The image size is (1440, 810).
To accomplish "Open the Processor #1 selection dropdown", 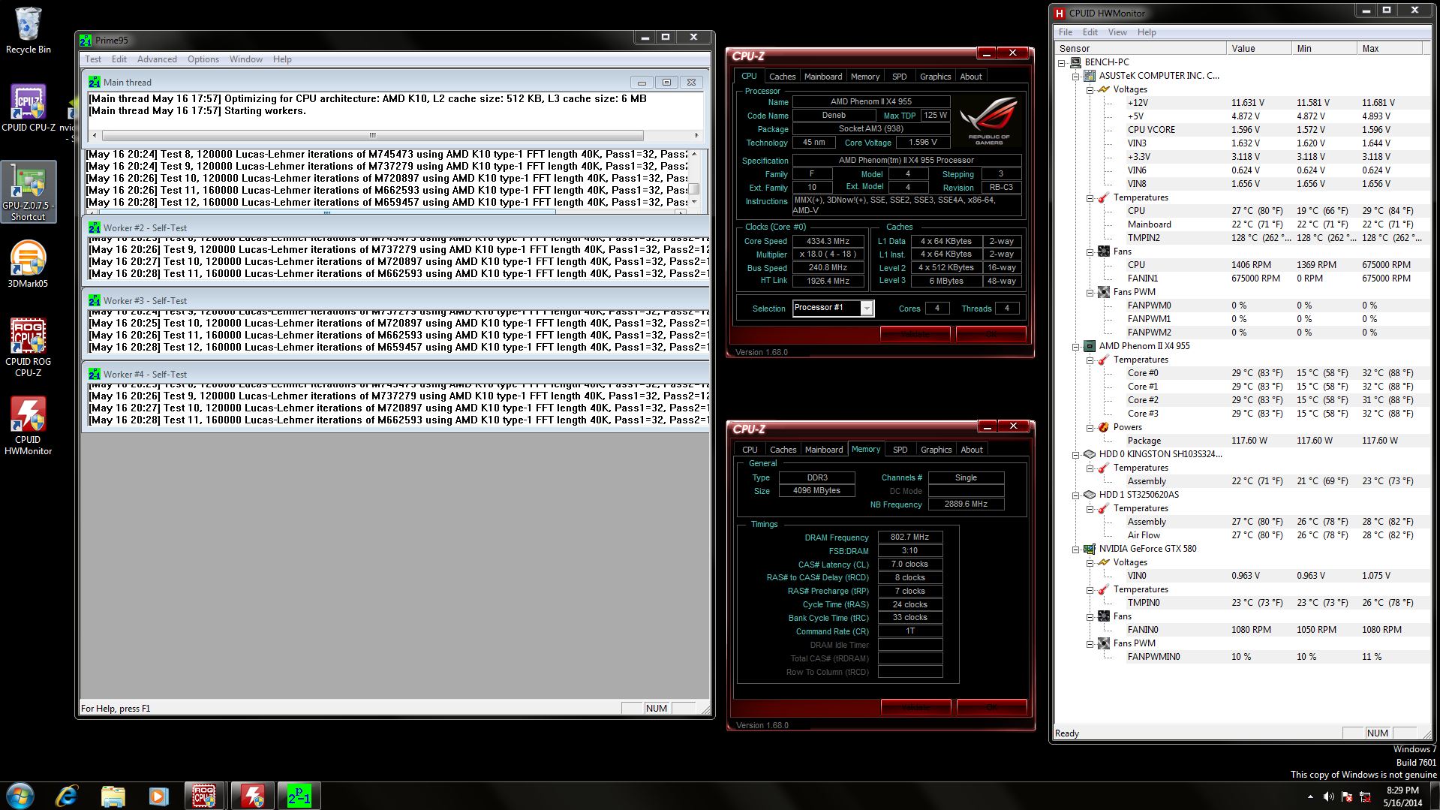I will (x=867, y=309).
